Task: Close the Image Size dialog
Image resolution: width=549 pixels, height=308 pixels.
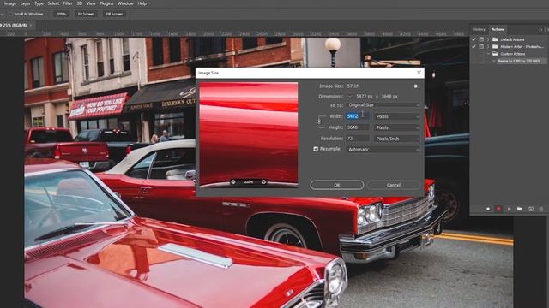Action: 419,73
